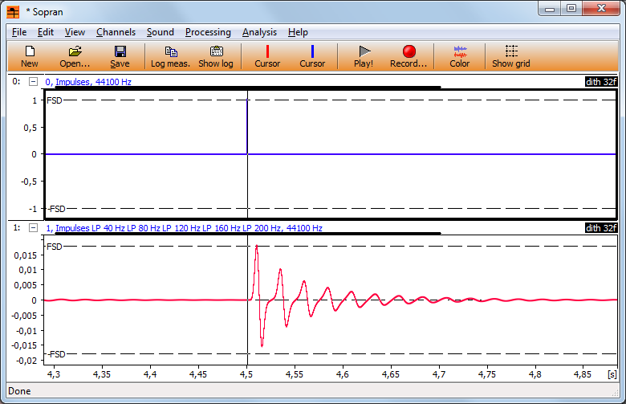The width and height of the screenshot is (626, 404).
Task: Open the Show log toolbar icon
Action: pyautogui.click(x=216, y=56)
